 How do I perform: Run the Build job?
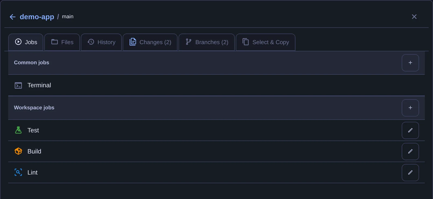point(205,151)
